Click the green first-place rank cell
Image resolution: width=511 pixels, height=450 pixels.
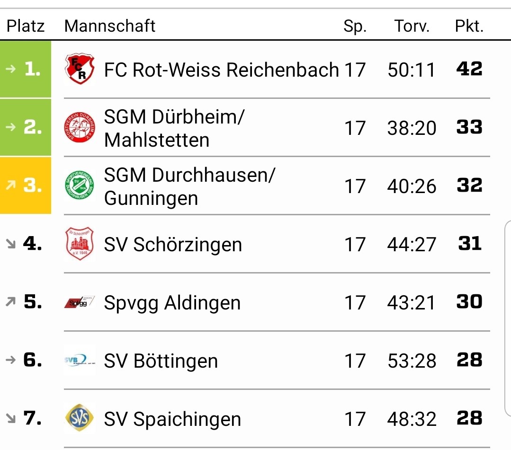point(26,70)
